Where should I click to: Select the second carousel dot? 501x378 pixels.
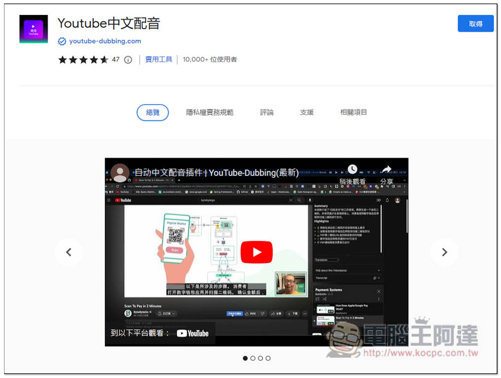click(253, 358)
